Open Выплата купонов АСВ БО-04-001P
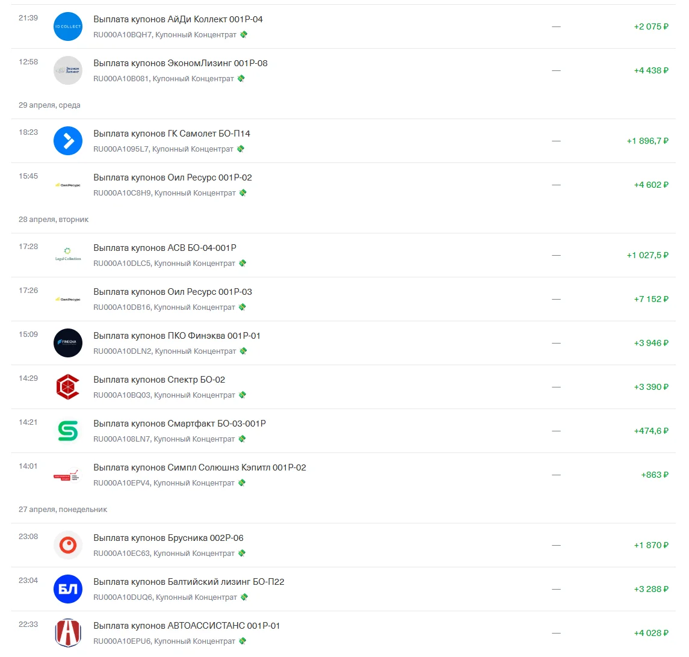The image size is (689, 657). pos(165,248)
